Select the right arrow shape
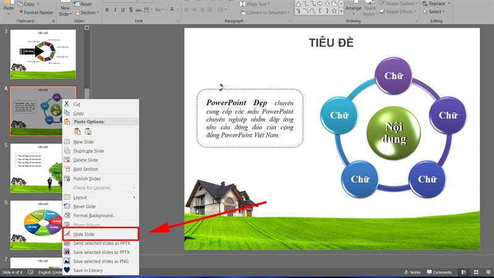Image resolution: width=494 pixels, height=278 pixels. click(320, 4)
